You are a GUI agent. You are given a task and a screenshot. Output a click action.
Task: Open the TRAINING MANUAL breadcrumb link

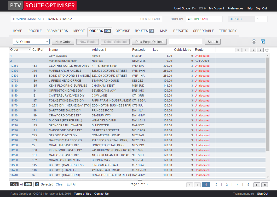(27, 19)
